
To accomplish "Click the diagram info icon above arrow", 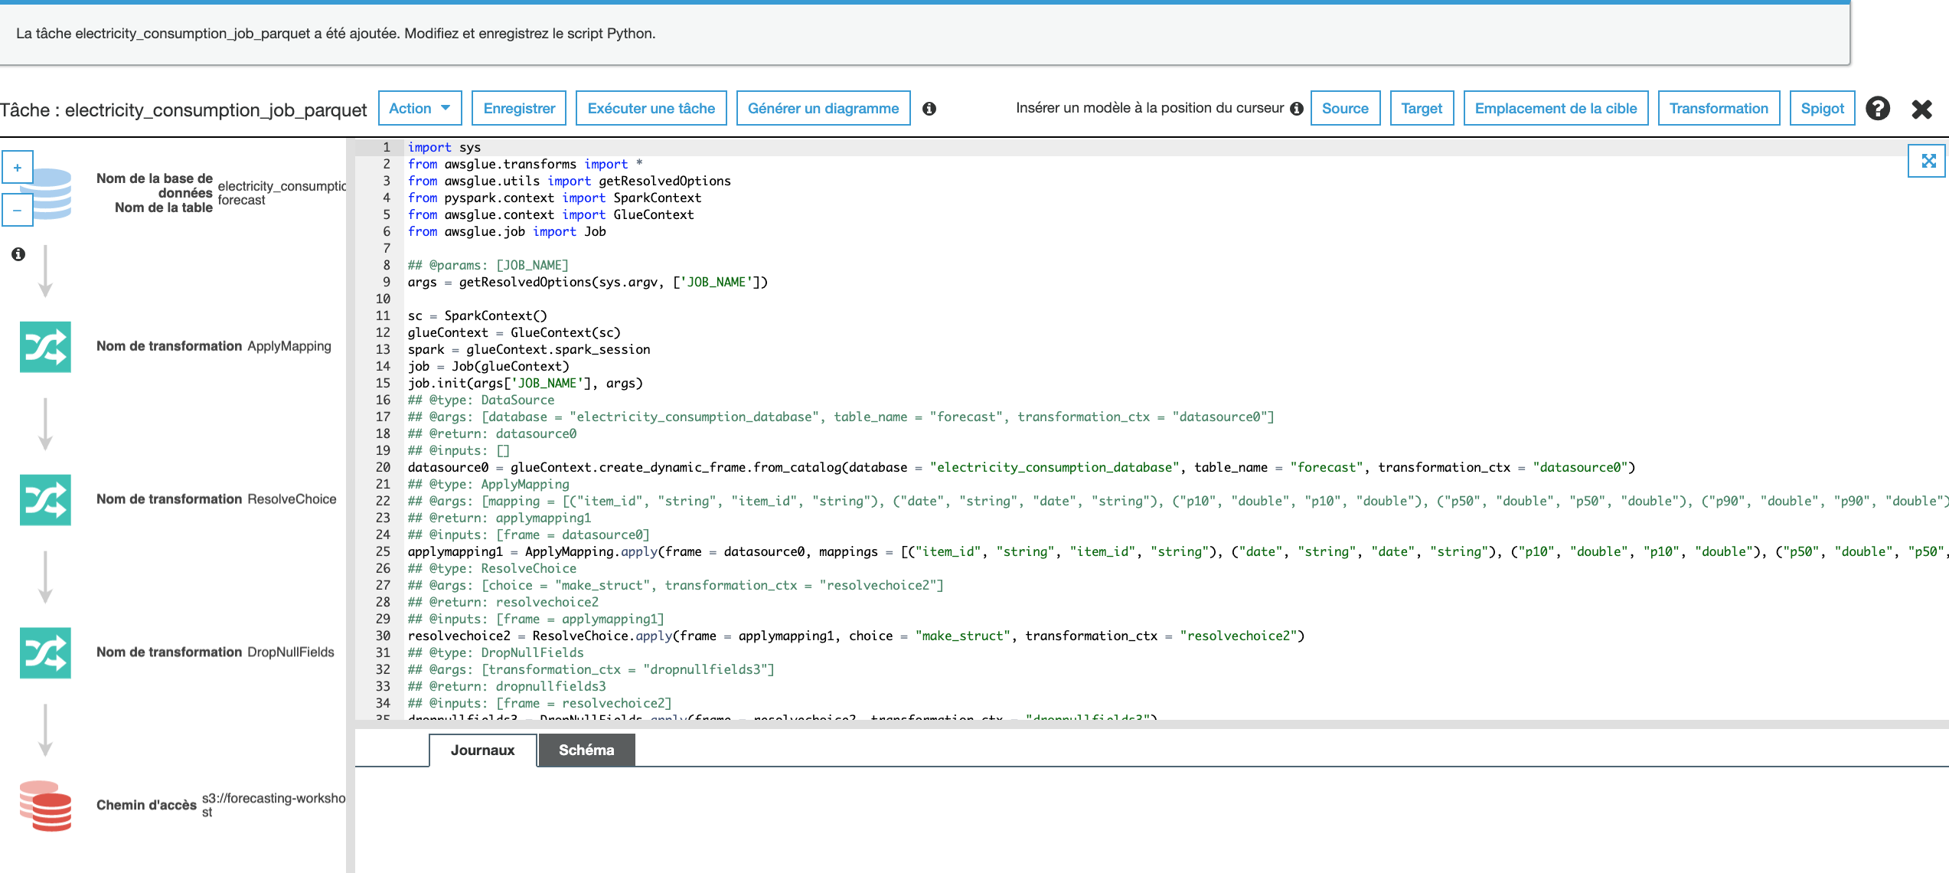I will point(18,254).
